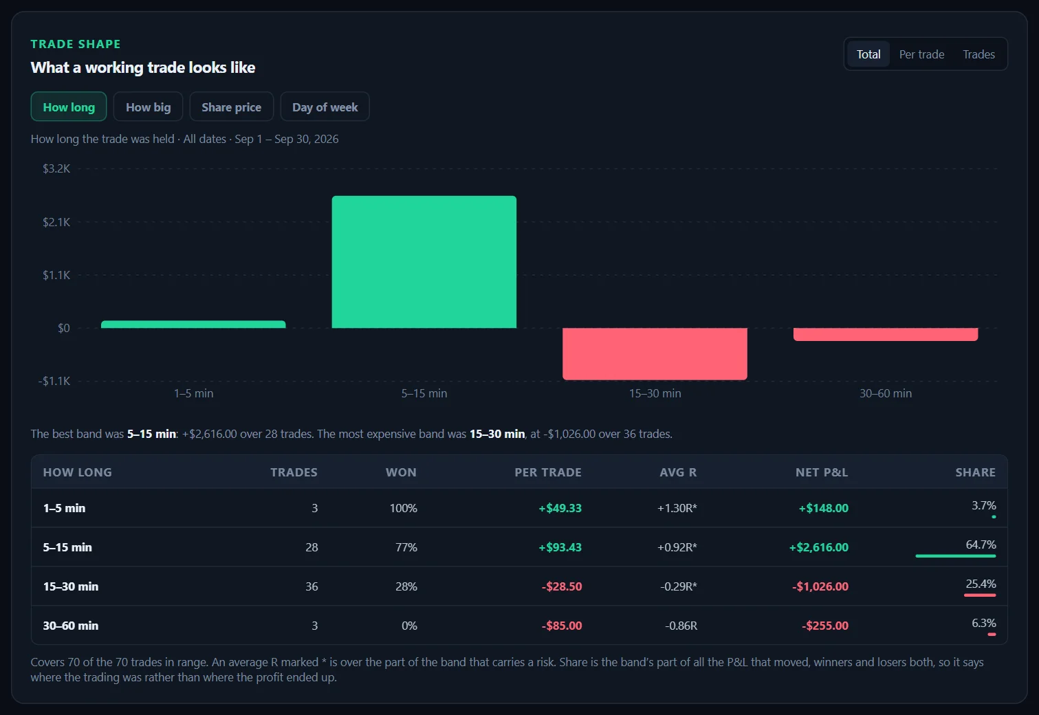Image resolution: width=1039 pixels, height=715 pixels.
Task: Click the 64.7% share bar
Action: tap(956, 555)
